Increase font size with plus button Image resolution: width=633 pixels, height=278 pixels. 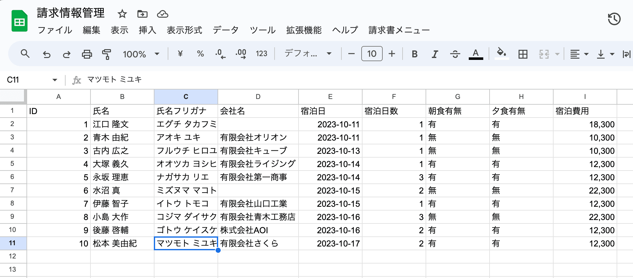[x=392, y=54]
